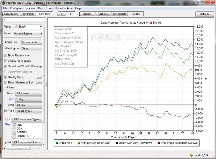The width and height of the screenshot is (216, 159).
Task: Click the sidebar horizontal scrollbar thumb
Action: coord(19,148)
